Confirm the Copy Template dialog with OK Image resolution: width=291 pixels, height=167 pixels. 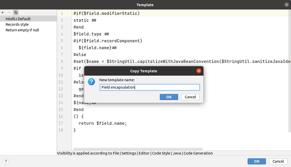pyautogui.click(x=169, y=97)
